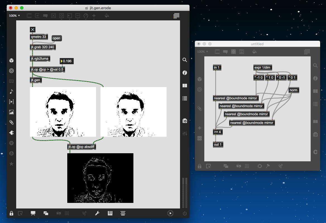
Task: Select the jit.op @op > @val 0.5 object
Action: (x=47, y=69)
